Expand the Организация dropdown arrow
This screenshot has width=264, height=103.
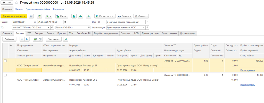pos(144,28)
